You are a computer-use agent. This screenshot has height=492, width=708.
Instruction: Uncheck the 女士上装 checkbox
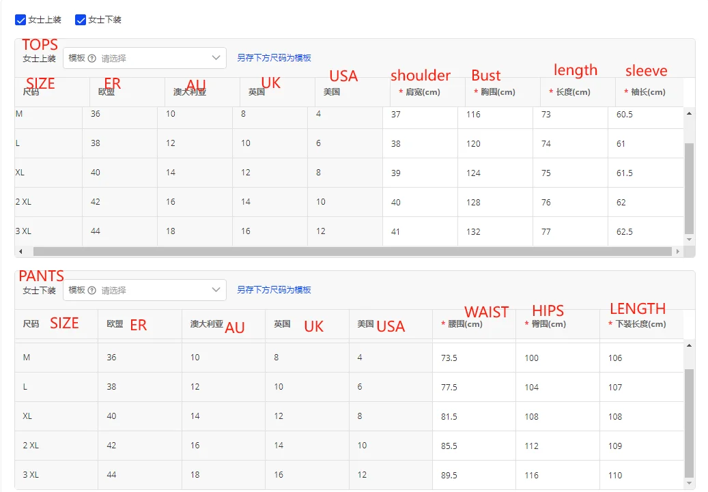(x=20, y=20)
